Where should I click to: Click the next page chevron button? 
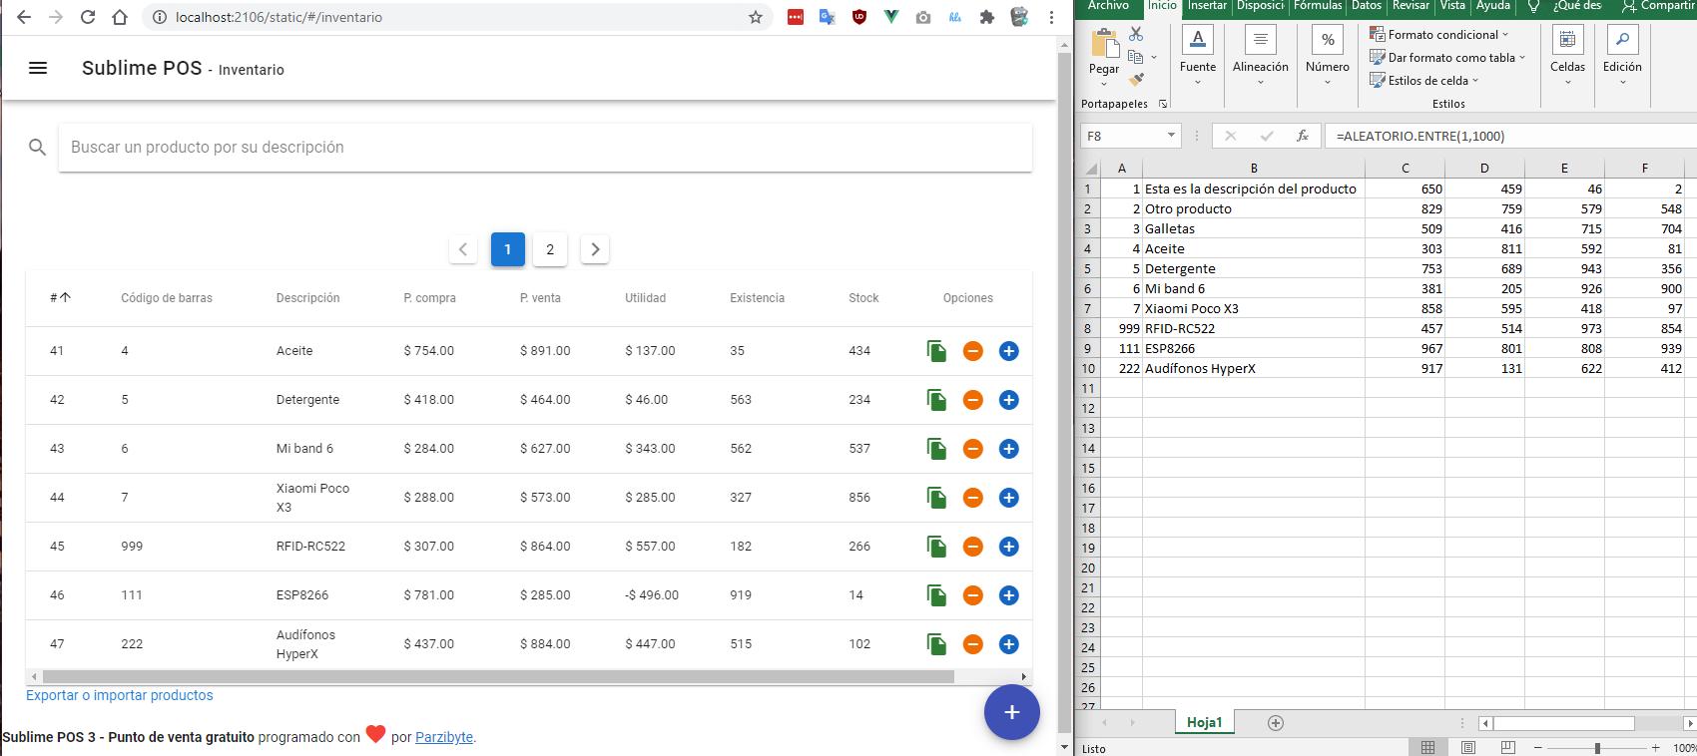(595, 249)
